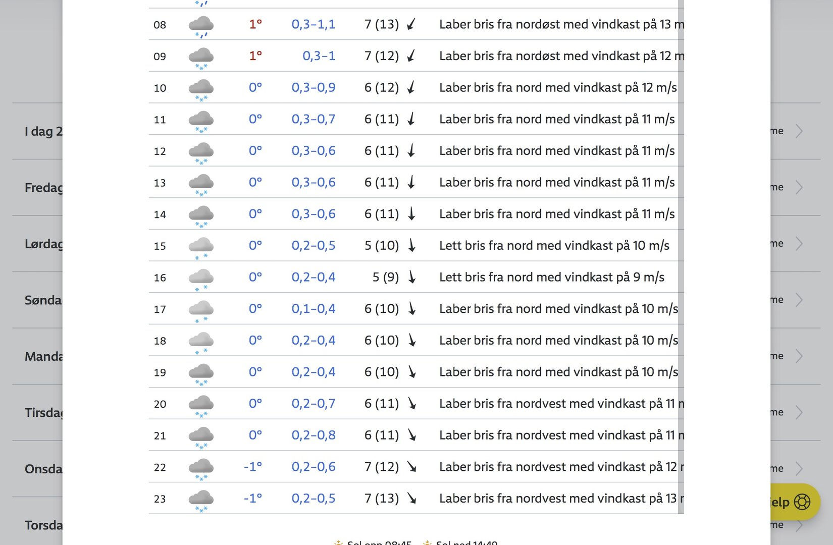Viewport: 833px width, 545px height.
Task: Click the wind direction arrow at hour 22
Action: (x=412, y=467)
